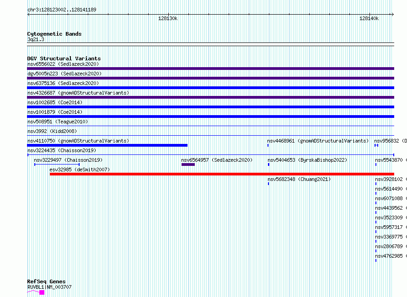Click the chr3:128123002..128141189 coordinates text

(62, 10)
